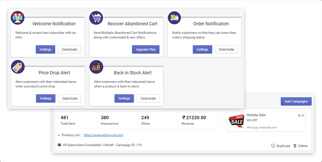Click the Duplicate campaign icon
Image resolution: width=322 pixels, height=162 pixels.
point(273,146)
